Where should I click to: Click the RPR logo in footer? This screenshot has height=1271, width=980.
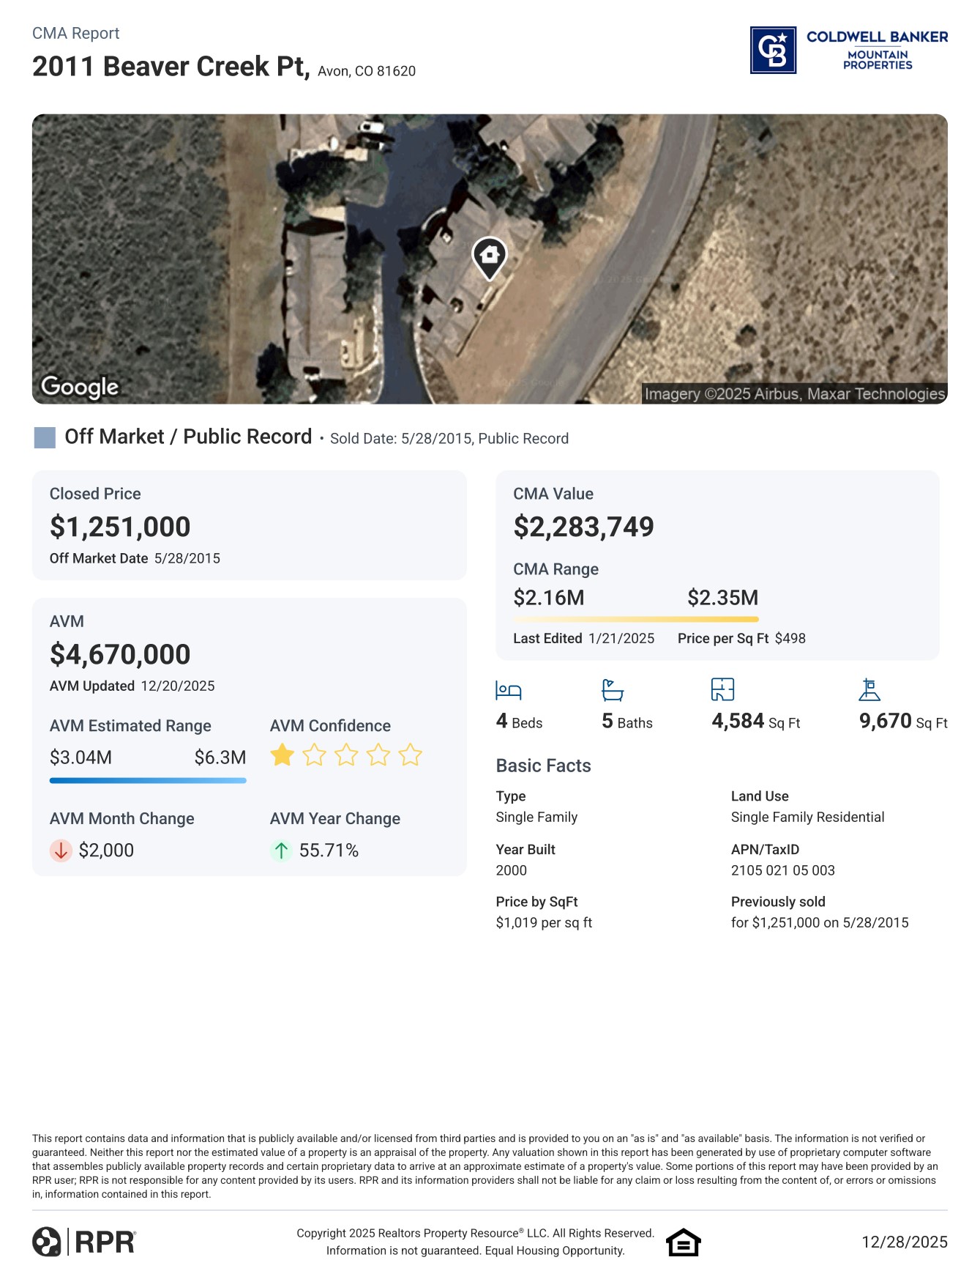click(84, 1242)
